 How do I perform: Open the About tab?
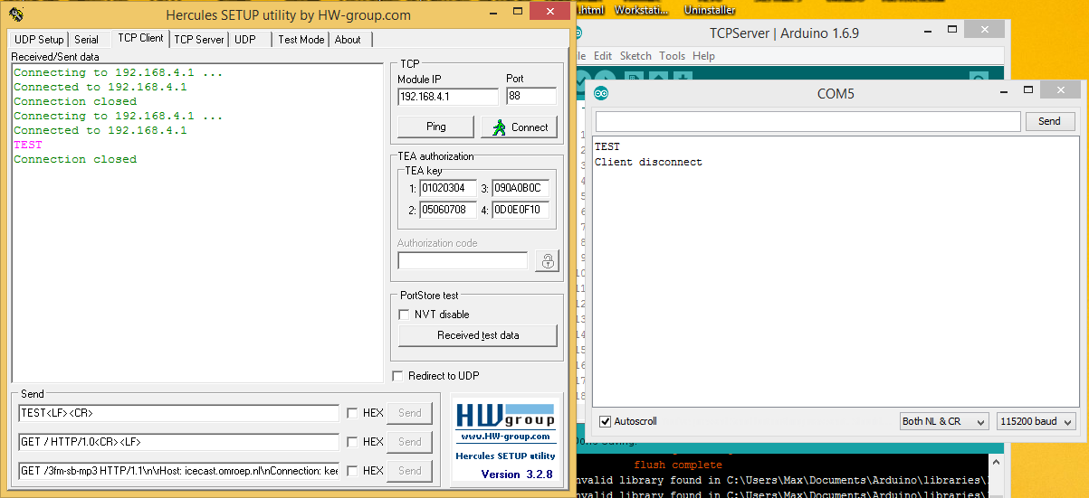click(x=348, y=40)
